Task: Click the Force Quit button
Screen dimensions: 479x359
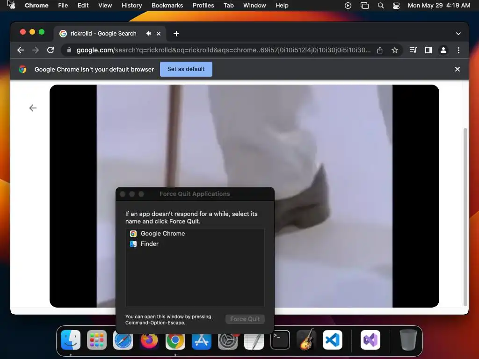Action: pos(245,319)
